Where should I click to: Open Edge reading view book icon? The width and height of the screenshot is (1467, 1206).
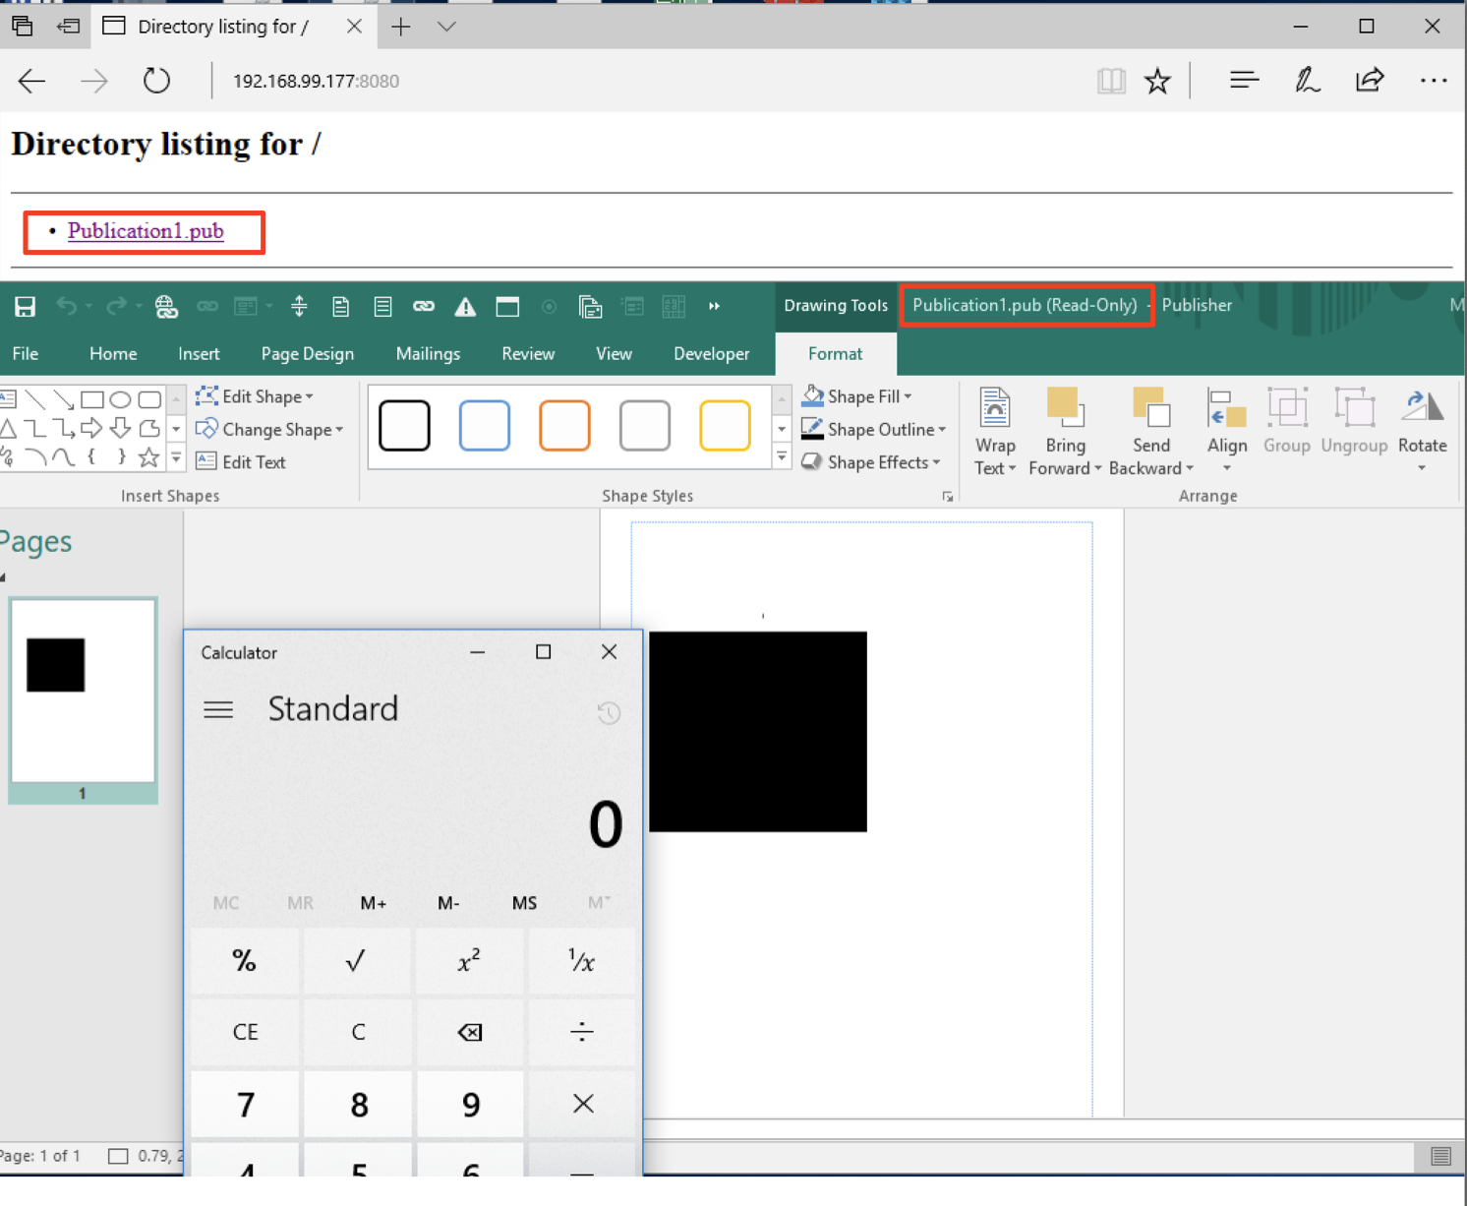[1111, 81]
